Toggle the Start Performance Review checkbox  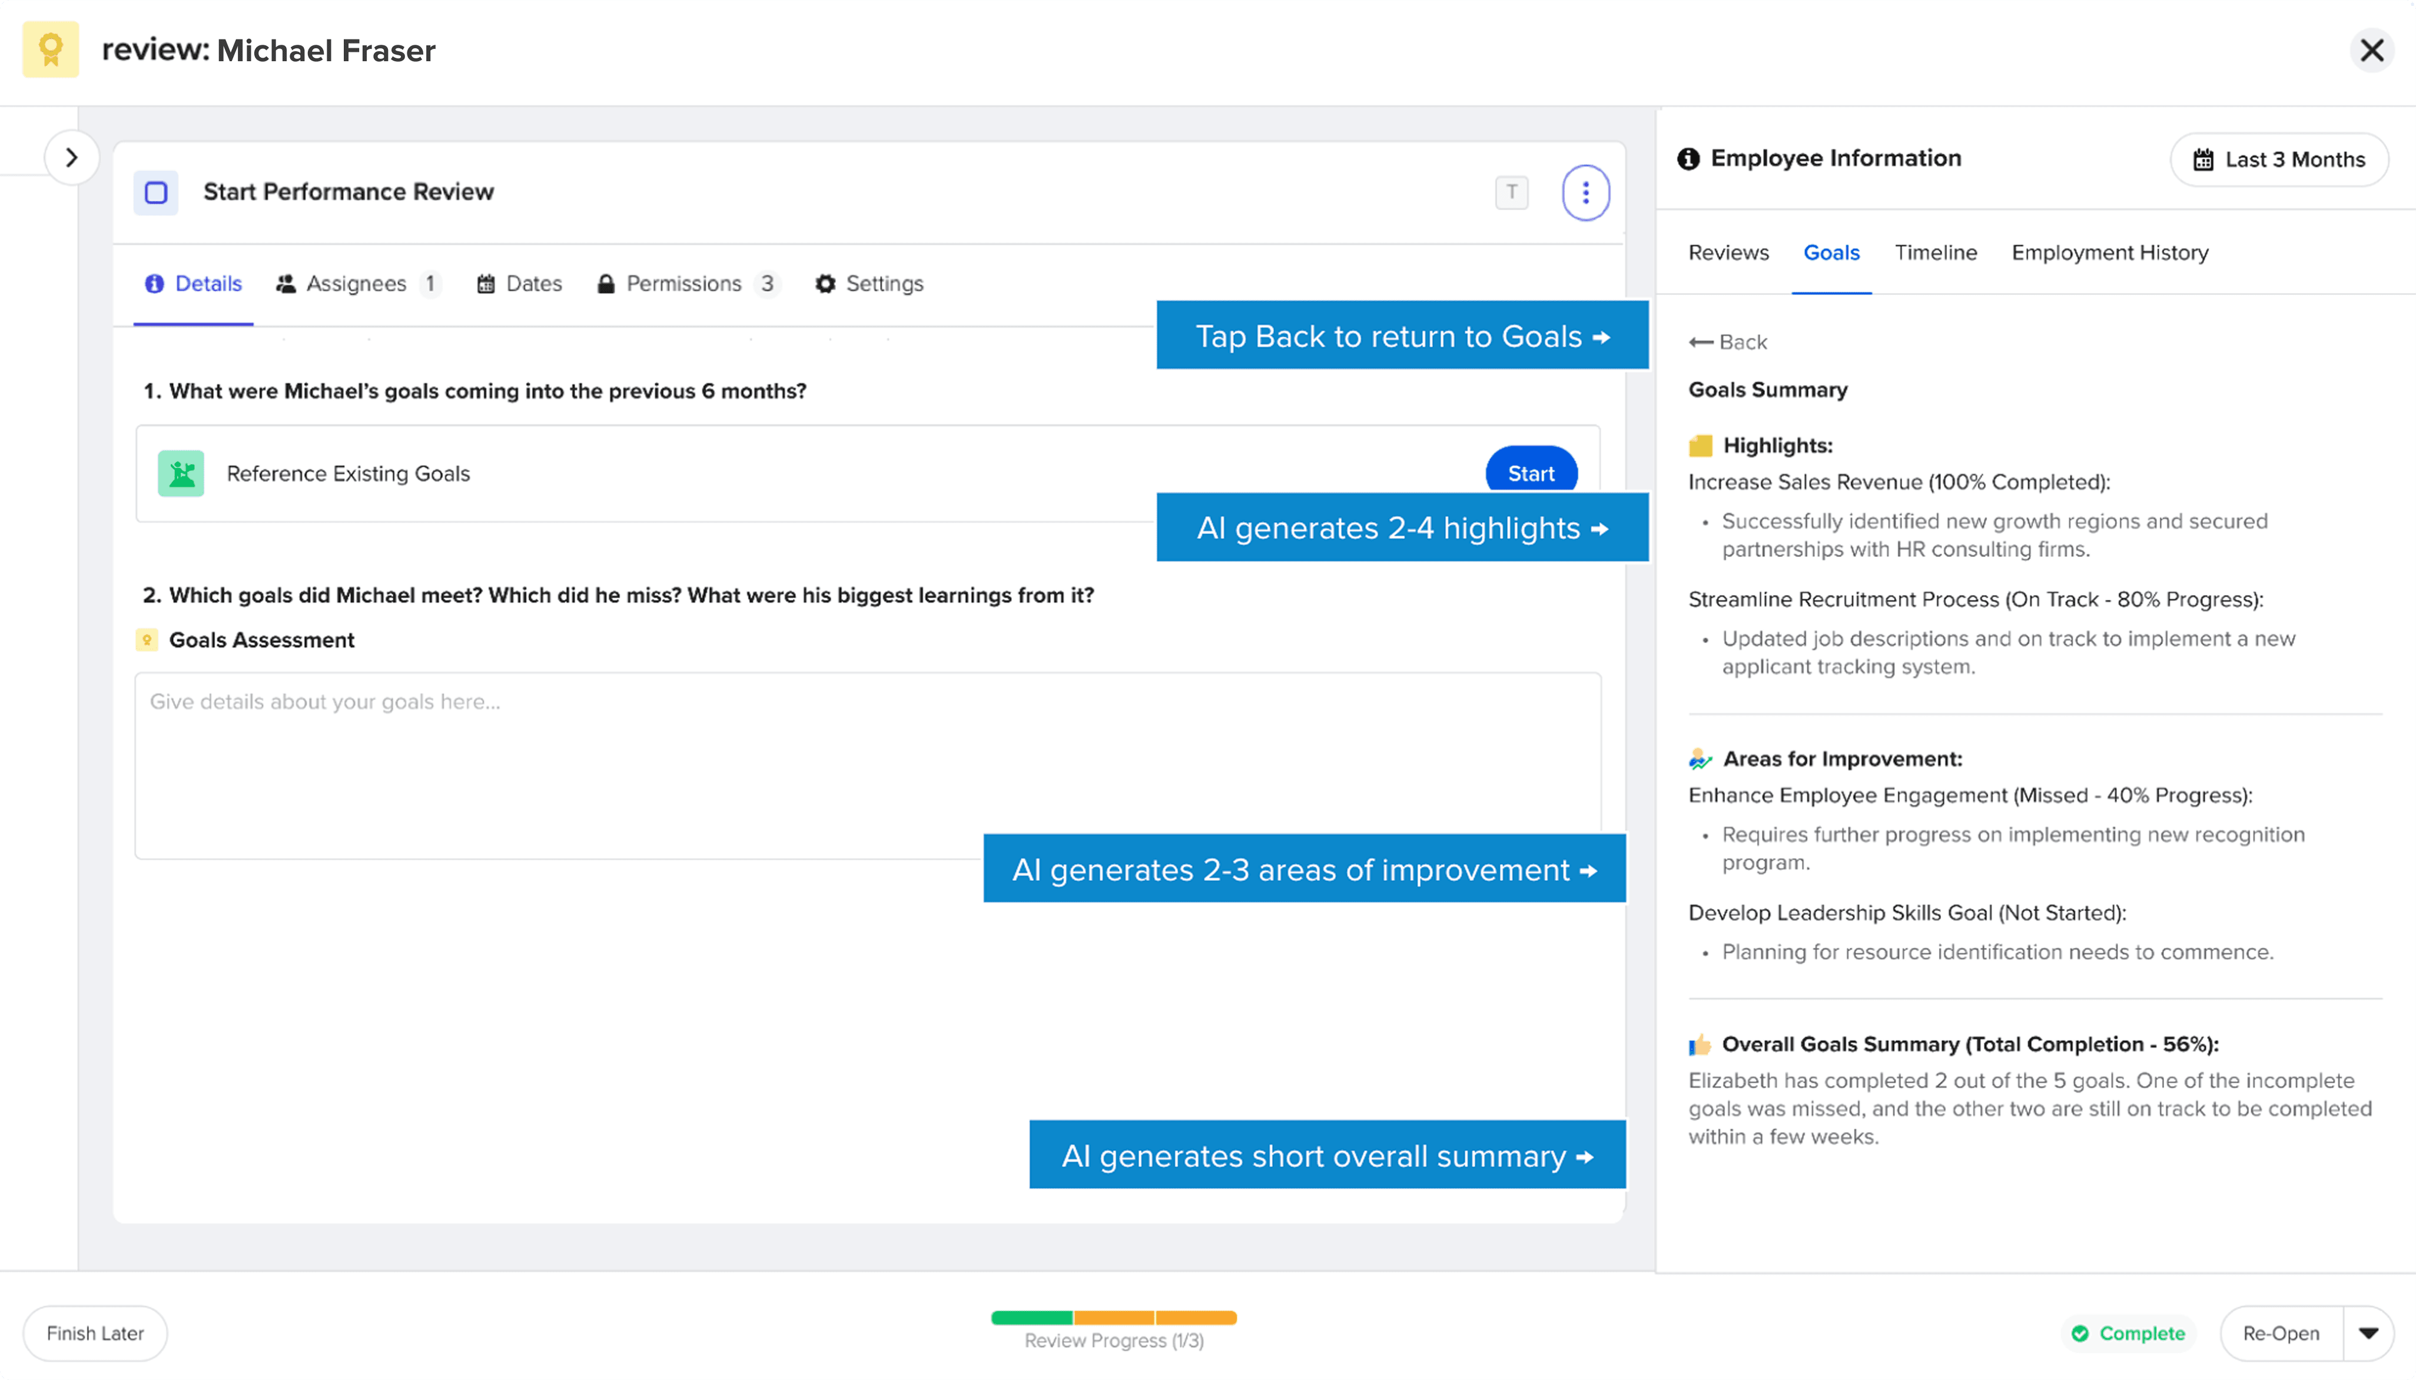tap(157, 193)
